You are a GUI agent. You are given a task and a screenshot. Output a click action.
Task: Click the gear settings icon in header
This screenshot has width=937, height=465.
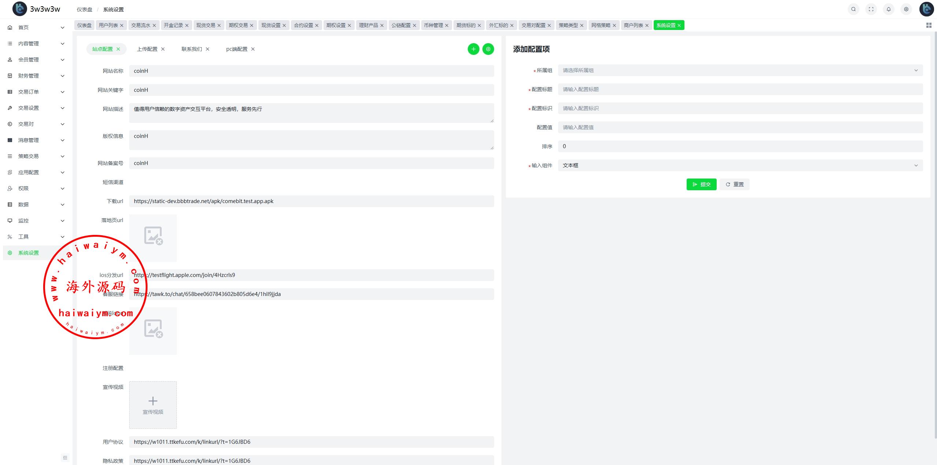(x=906, y=9)
